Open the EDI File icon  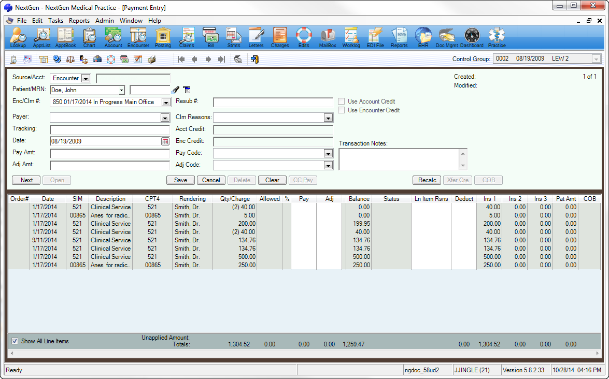point(375,38)
